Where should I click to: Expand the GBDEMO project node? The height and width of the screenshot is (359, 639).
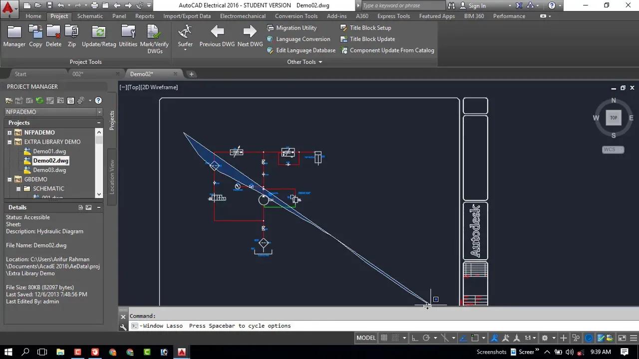coord(9,179)
